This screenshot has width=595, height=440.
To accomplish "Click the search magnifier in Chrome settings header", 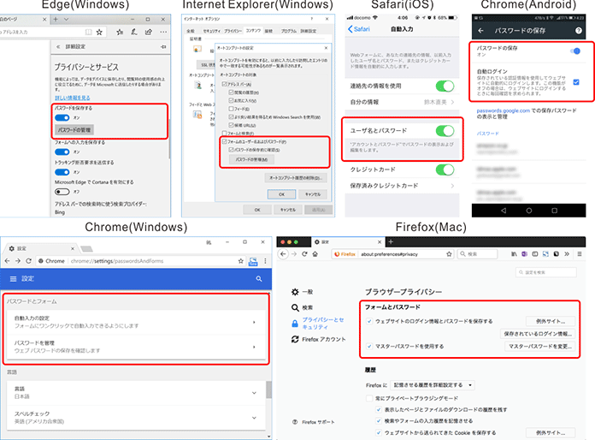I will pos(259,279).
